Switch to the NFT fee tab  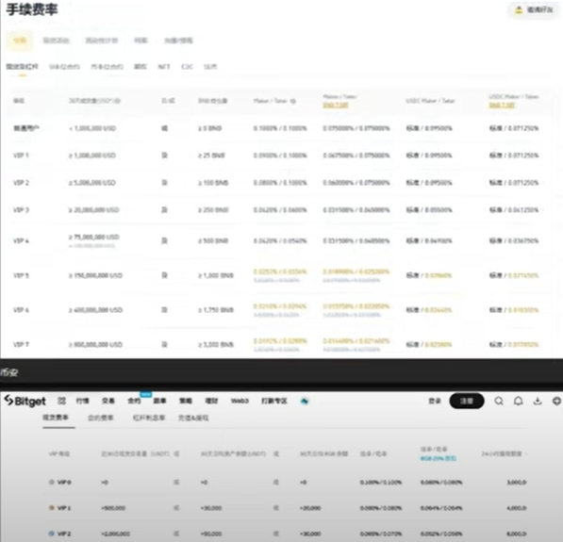164,67
